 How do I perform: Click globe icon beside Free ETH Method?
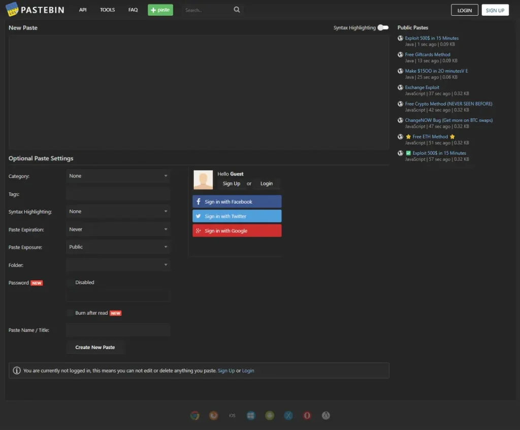pos(400,137)
